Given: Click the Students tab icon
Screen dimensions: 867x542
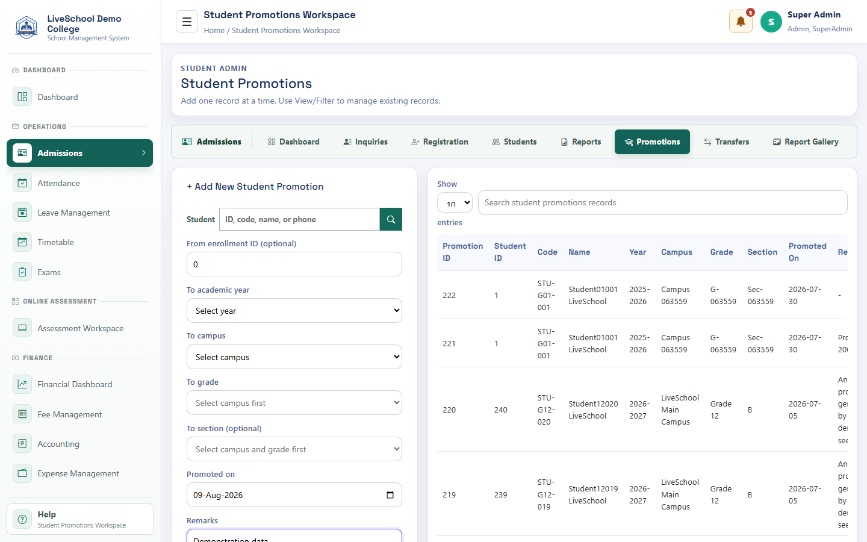Looking at the screenshot, I should coord(496,142).
